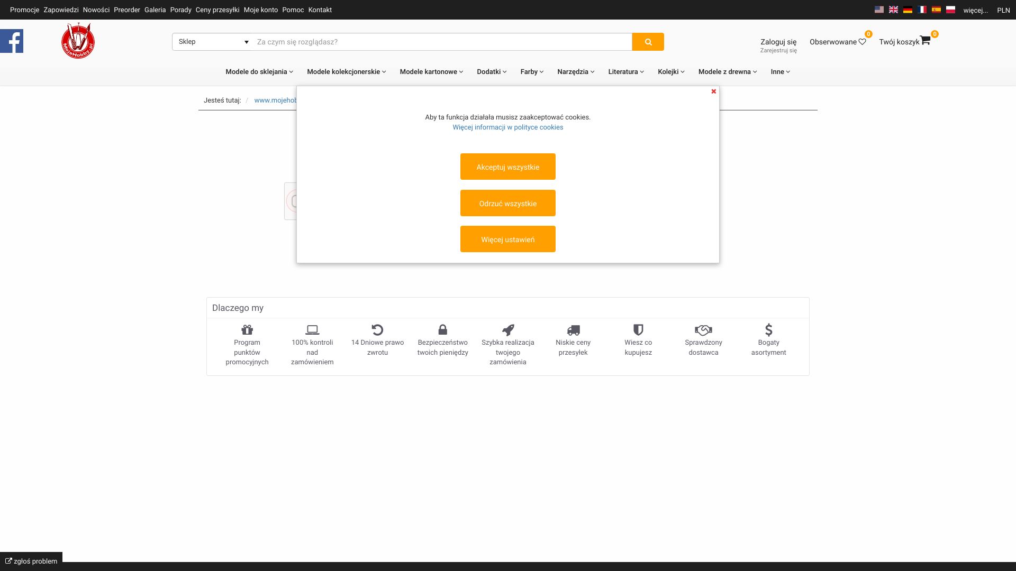The height and width of the screenshot is (571, 1016).
Task: Click the dollar icon Bogaty asortyment
Action: 769,330
